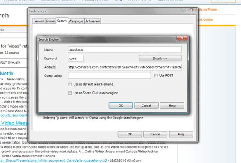241x163 pixels.
Task: Select the Search tab in Preferences
Action: click(62, 21)
